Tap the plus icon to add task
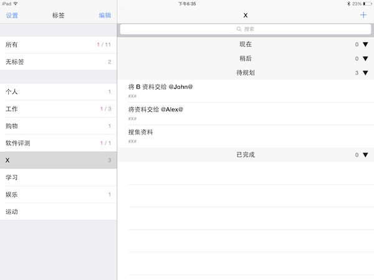Screen dimensions: 374x280 (363, 15)
